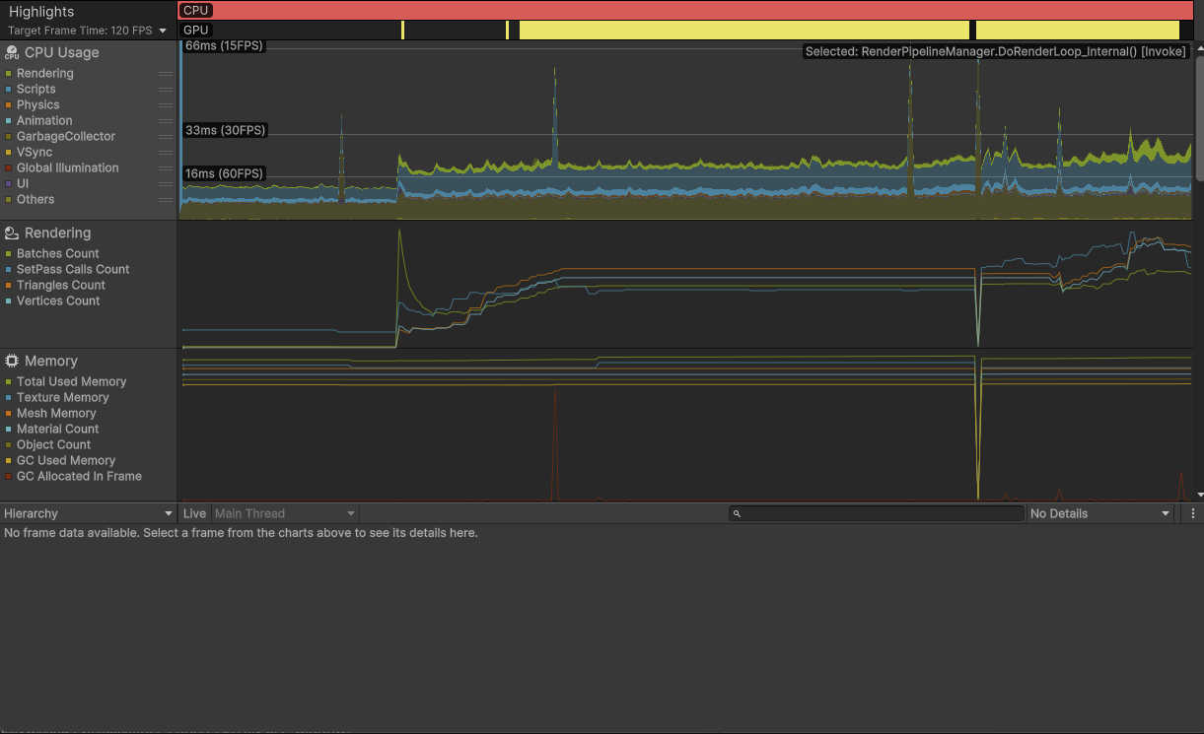This screenshot has height=734, width=1204.
Task: Click the UI category label
Action: click(23, 183)
